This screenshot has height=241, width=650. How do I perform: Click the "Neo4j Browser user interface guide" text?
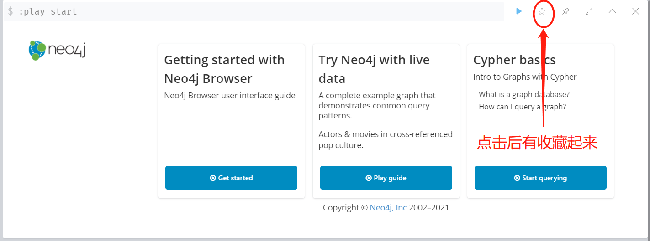click(x=230, y=96)
